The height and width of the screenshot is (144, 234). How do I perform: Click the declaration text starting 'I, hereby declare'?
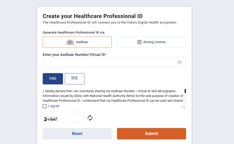(x=113, y=96)
